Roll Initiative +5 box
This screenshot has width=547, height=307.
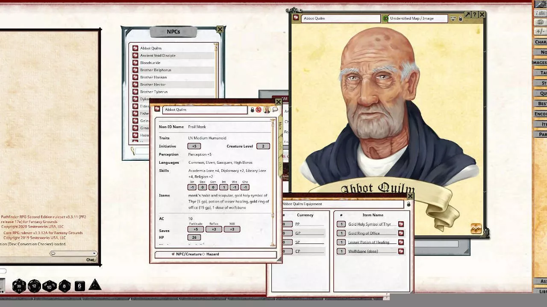[194, 146]
